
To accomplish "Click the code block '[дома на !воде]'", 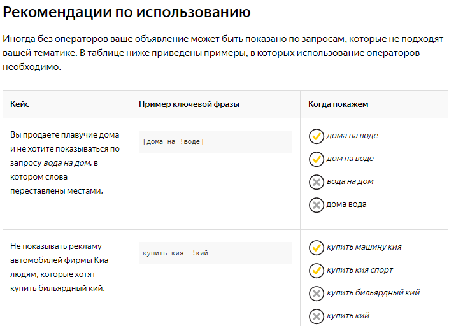I will (x=215, y=142).
